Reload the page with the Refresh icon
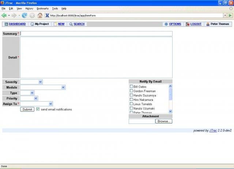The image size is (234, 169). (24, 15)
